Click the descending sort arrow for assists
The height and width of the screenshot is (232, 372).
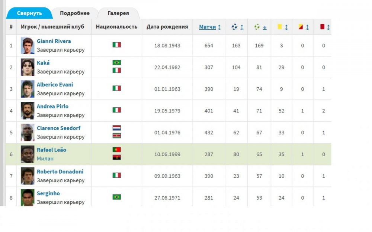pyautogui.click(x=265, y=27)
